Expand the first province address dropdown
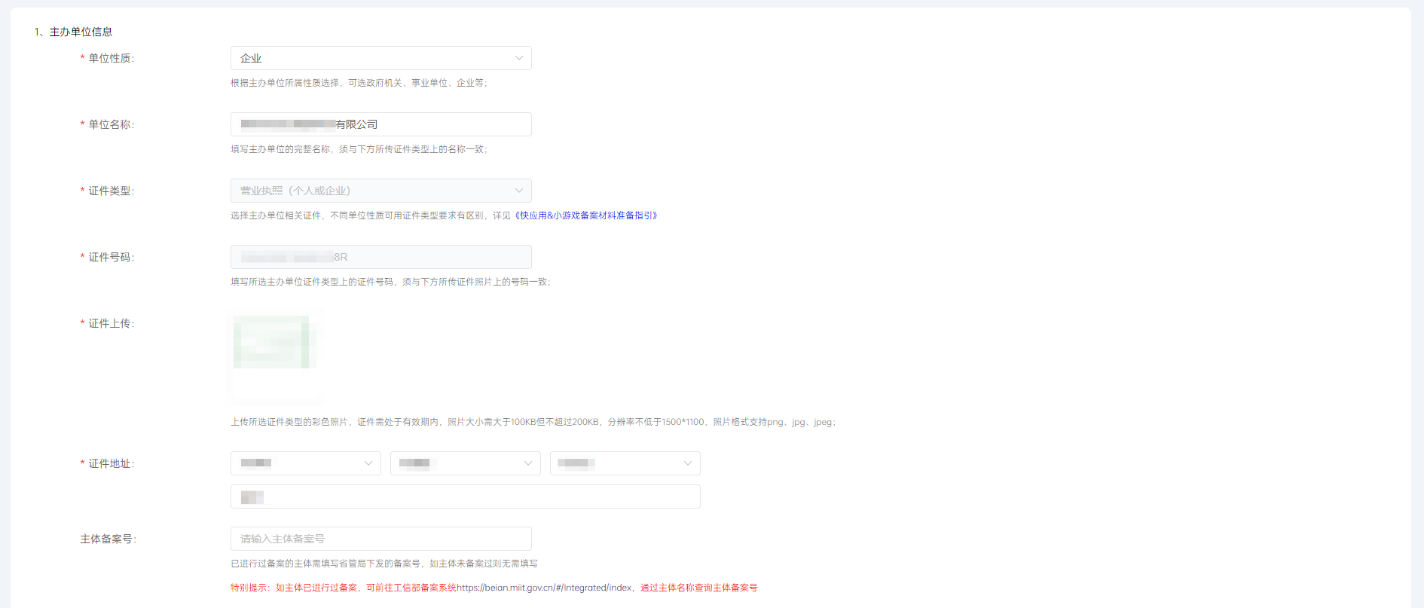The width and height of the screenshot is (1424, 608). [x=305, y=463]
